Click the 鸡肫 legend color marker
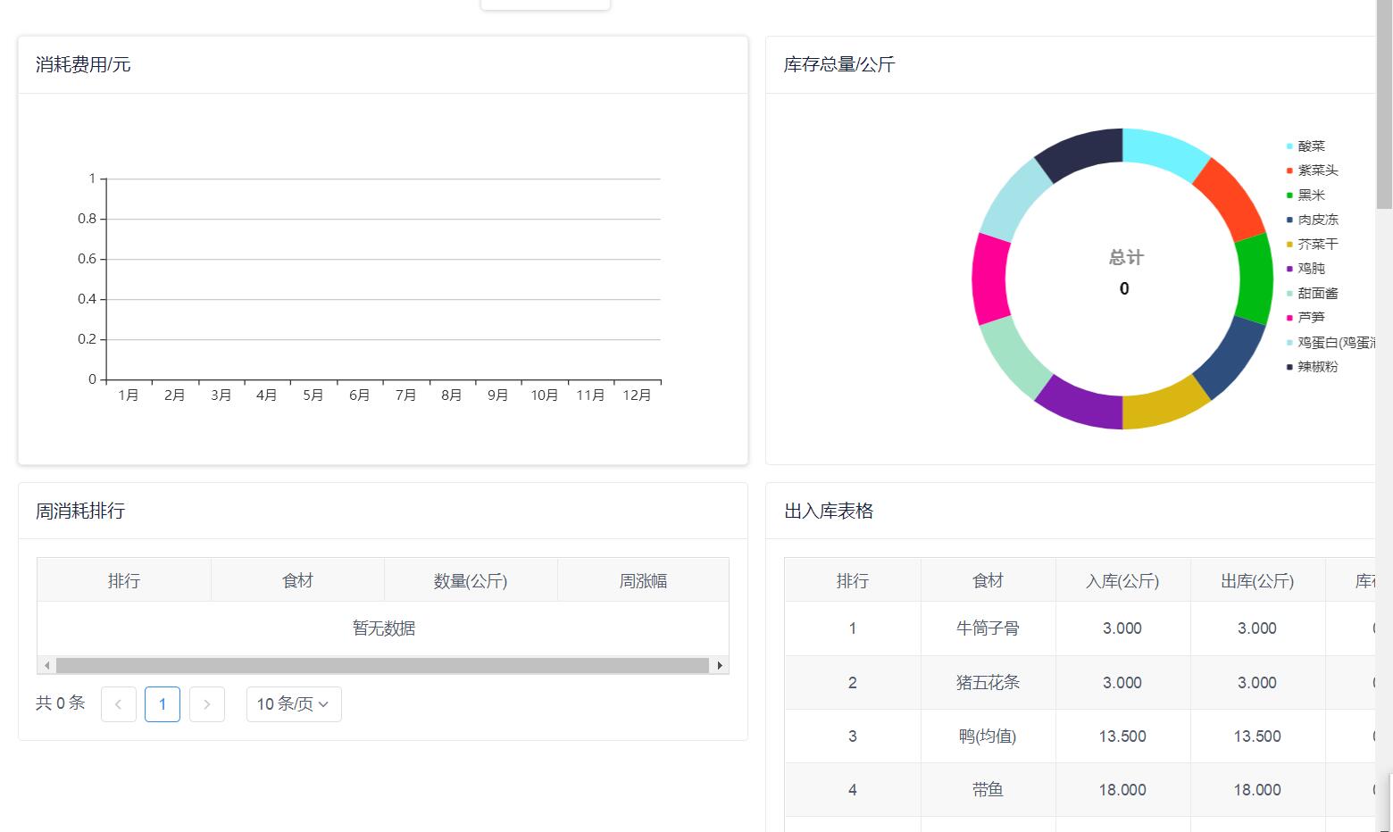This screenshot has width=1393, height=832. [1289, 269]
